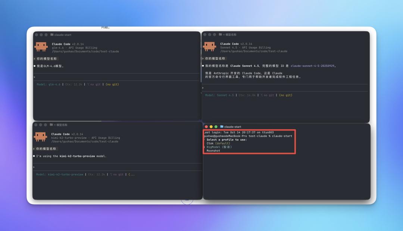Screen dimensions: 403x231
Task: Click 'Claude Code v2.0.14' heading in Sonnet window
Action: [x=236, y=44]
